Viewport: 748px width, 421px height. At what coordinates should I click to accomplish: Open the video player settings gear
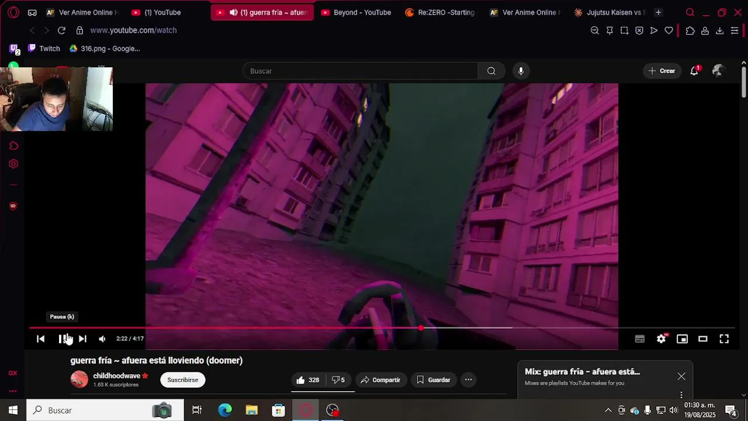(661, 339)
